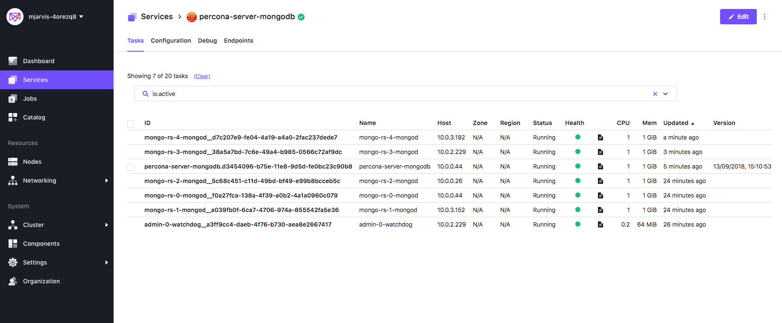Open host 10.0.3.152 link
Viewport: 782px width, 323px height.
click(x=451, y=210)
